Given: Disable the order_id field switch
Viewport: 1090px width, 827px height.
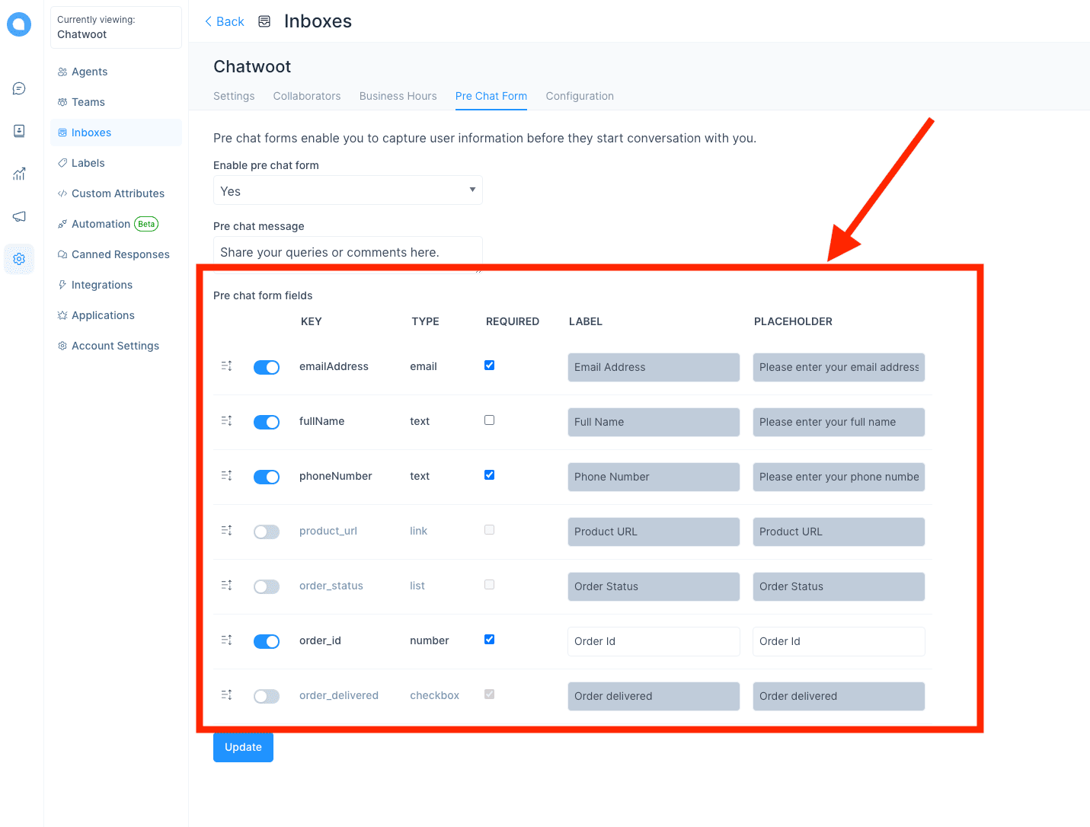Looking at the screenshot, I should click(267, 642).
